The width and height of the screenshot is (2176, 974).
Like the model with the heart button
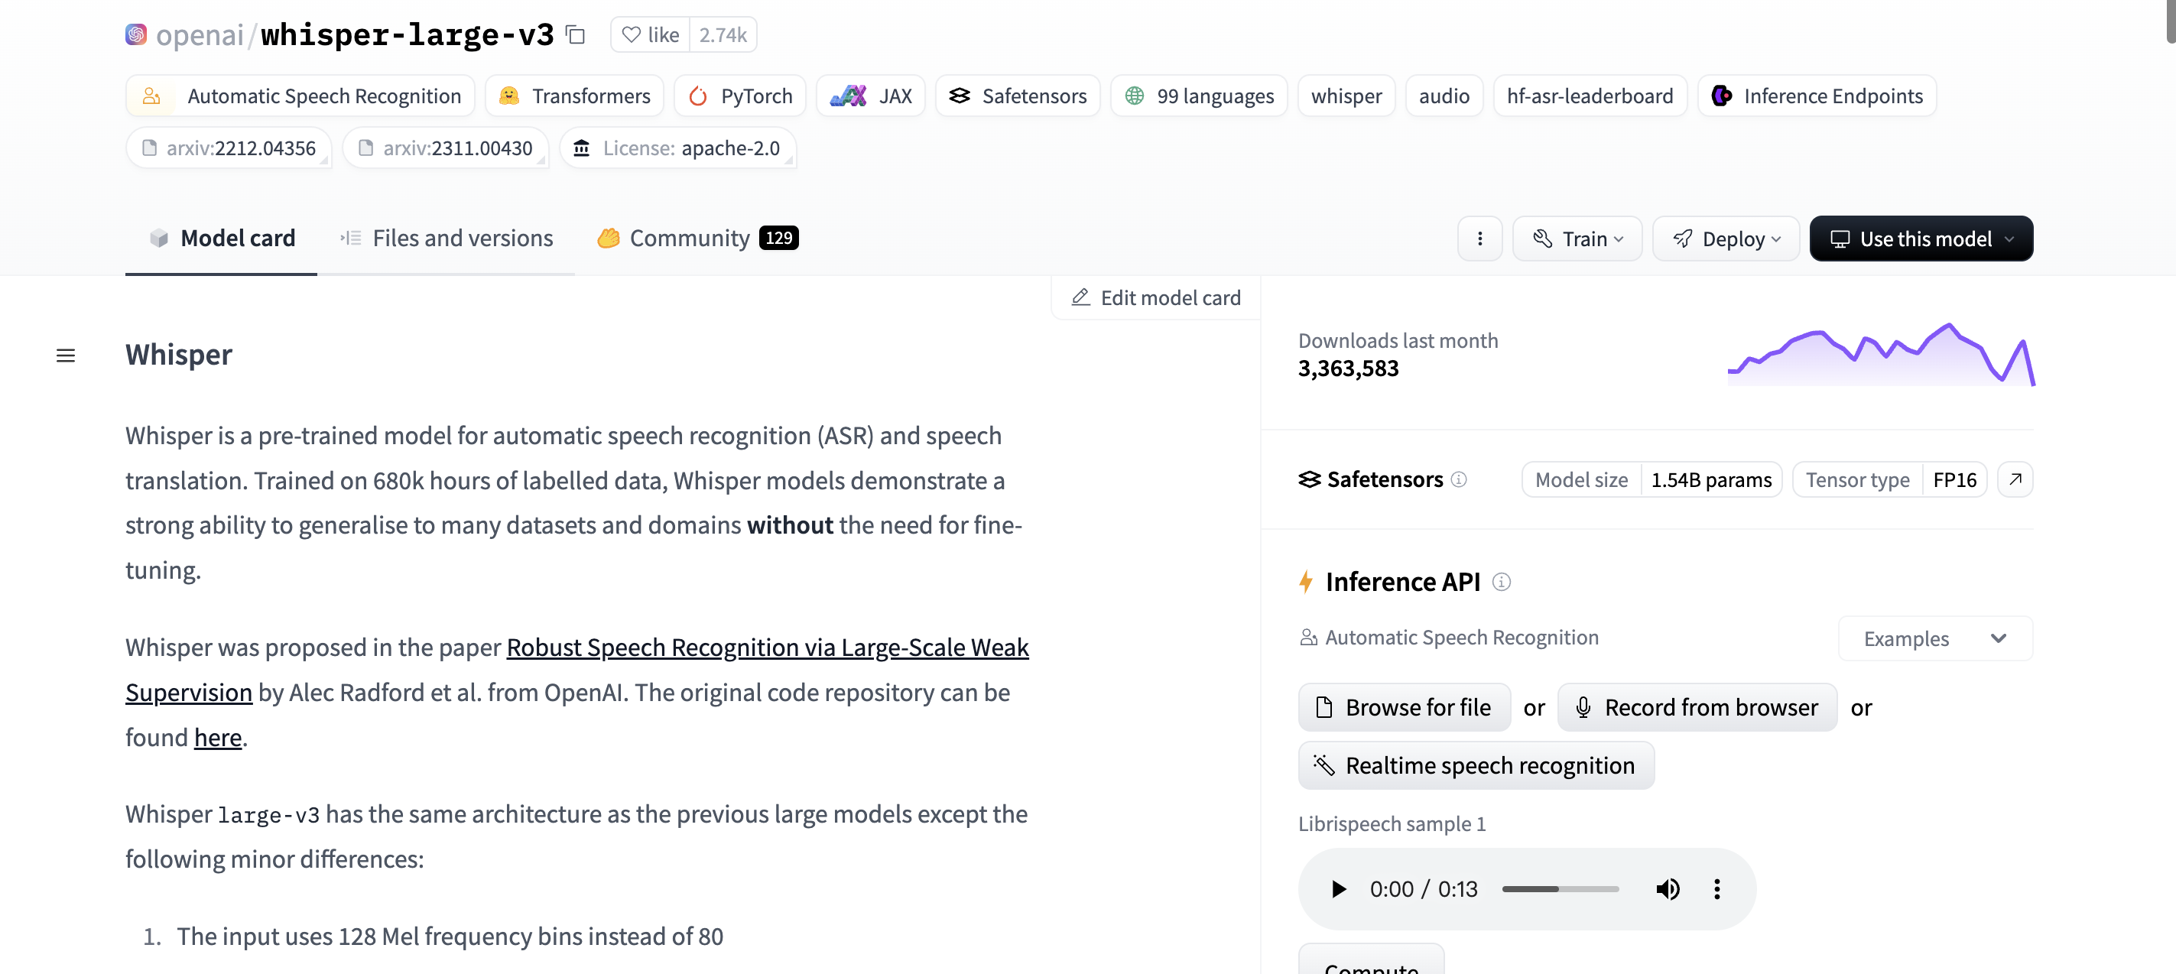coord(650,34)
